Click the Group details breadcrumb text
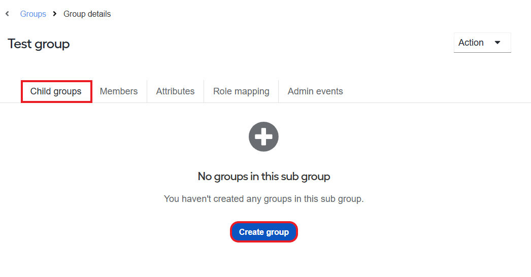Screen dimensions: 531x277 click(x=87, y=14)
